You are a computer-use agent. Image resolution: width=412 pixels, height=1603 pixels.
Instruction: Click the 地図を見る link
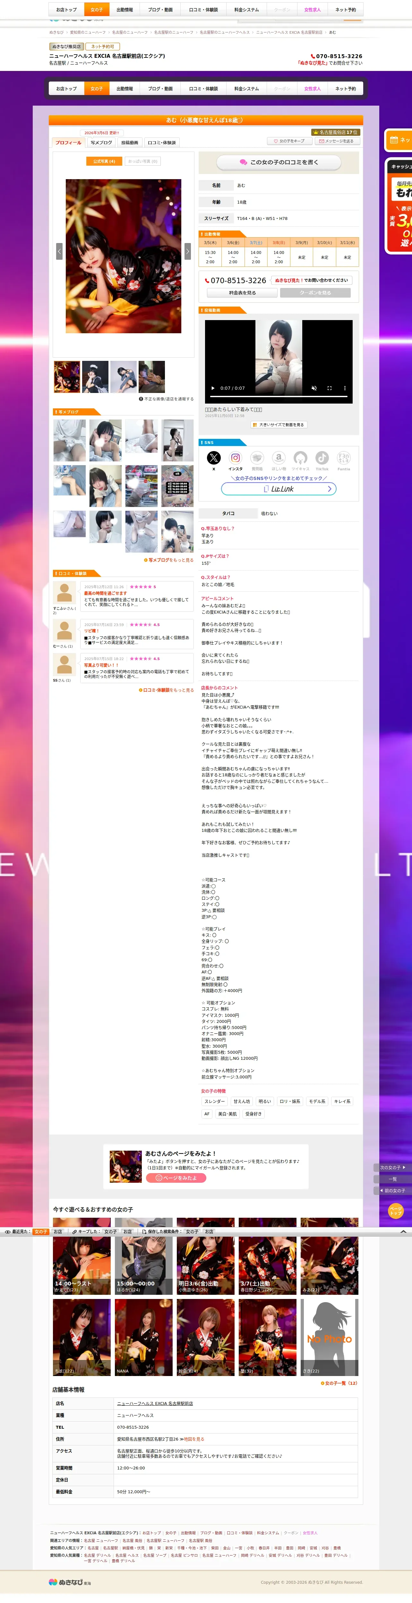pos(193,1439)
